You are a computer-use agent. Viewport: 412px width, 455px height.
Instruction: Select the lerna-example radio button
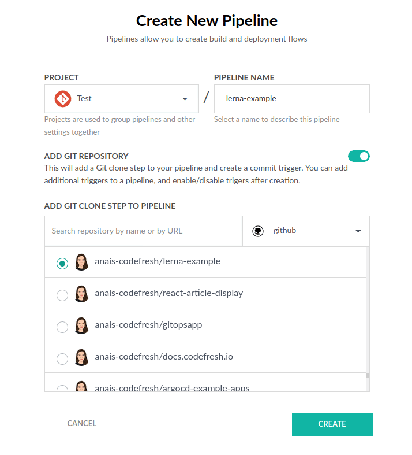click(62, 263)
